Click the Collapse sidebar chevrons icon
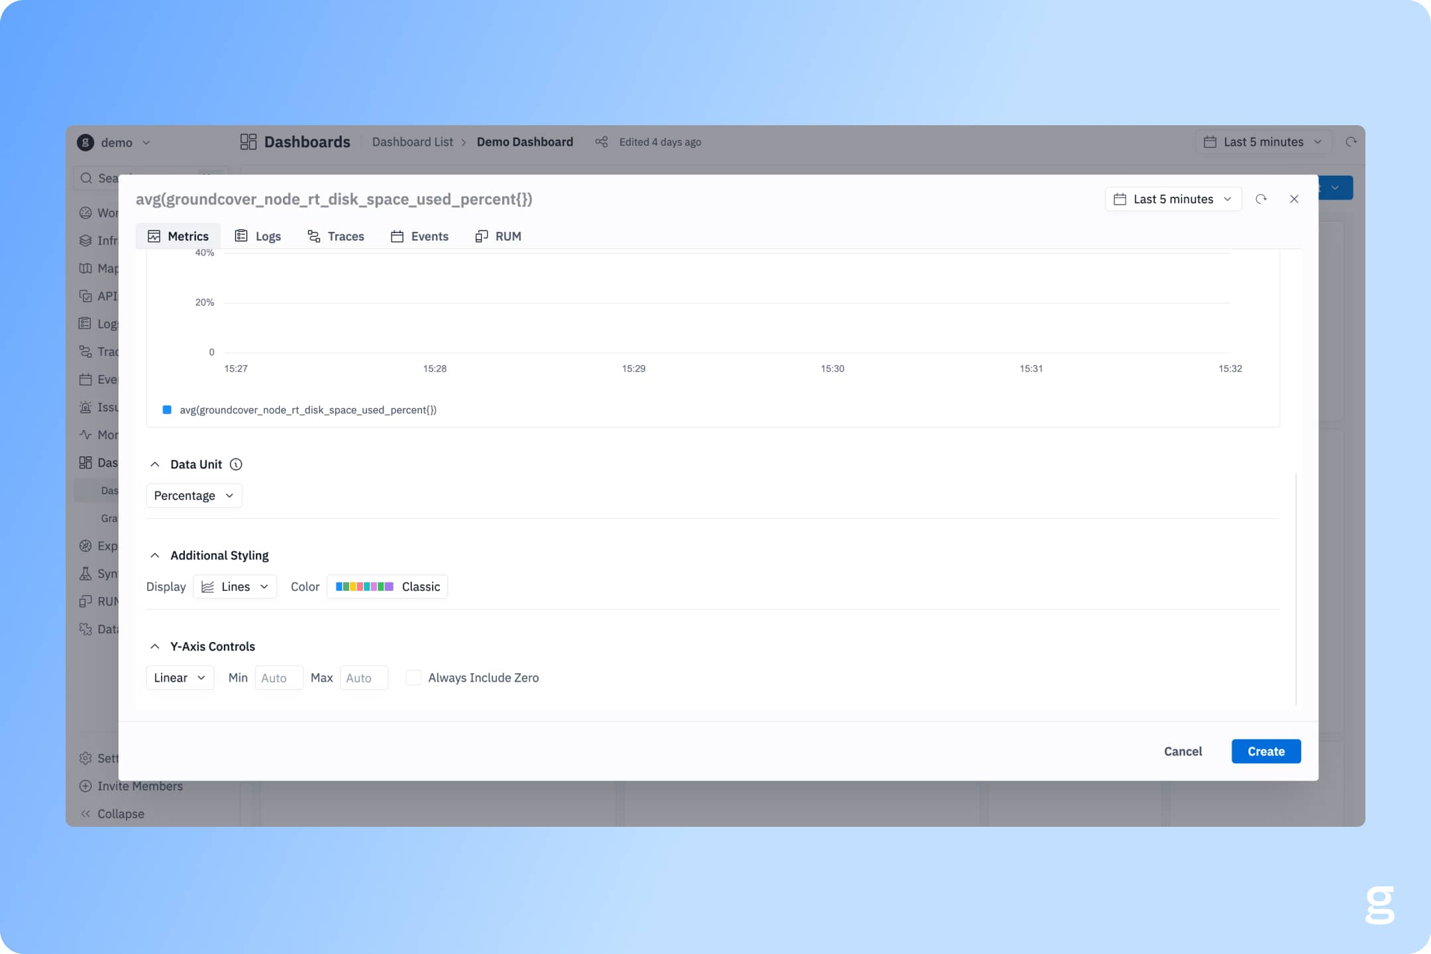The height and width of the screenshot is (954, 1431). (x=85, y=814)
